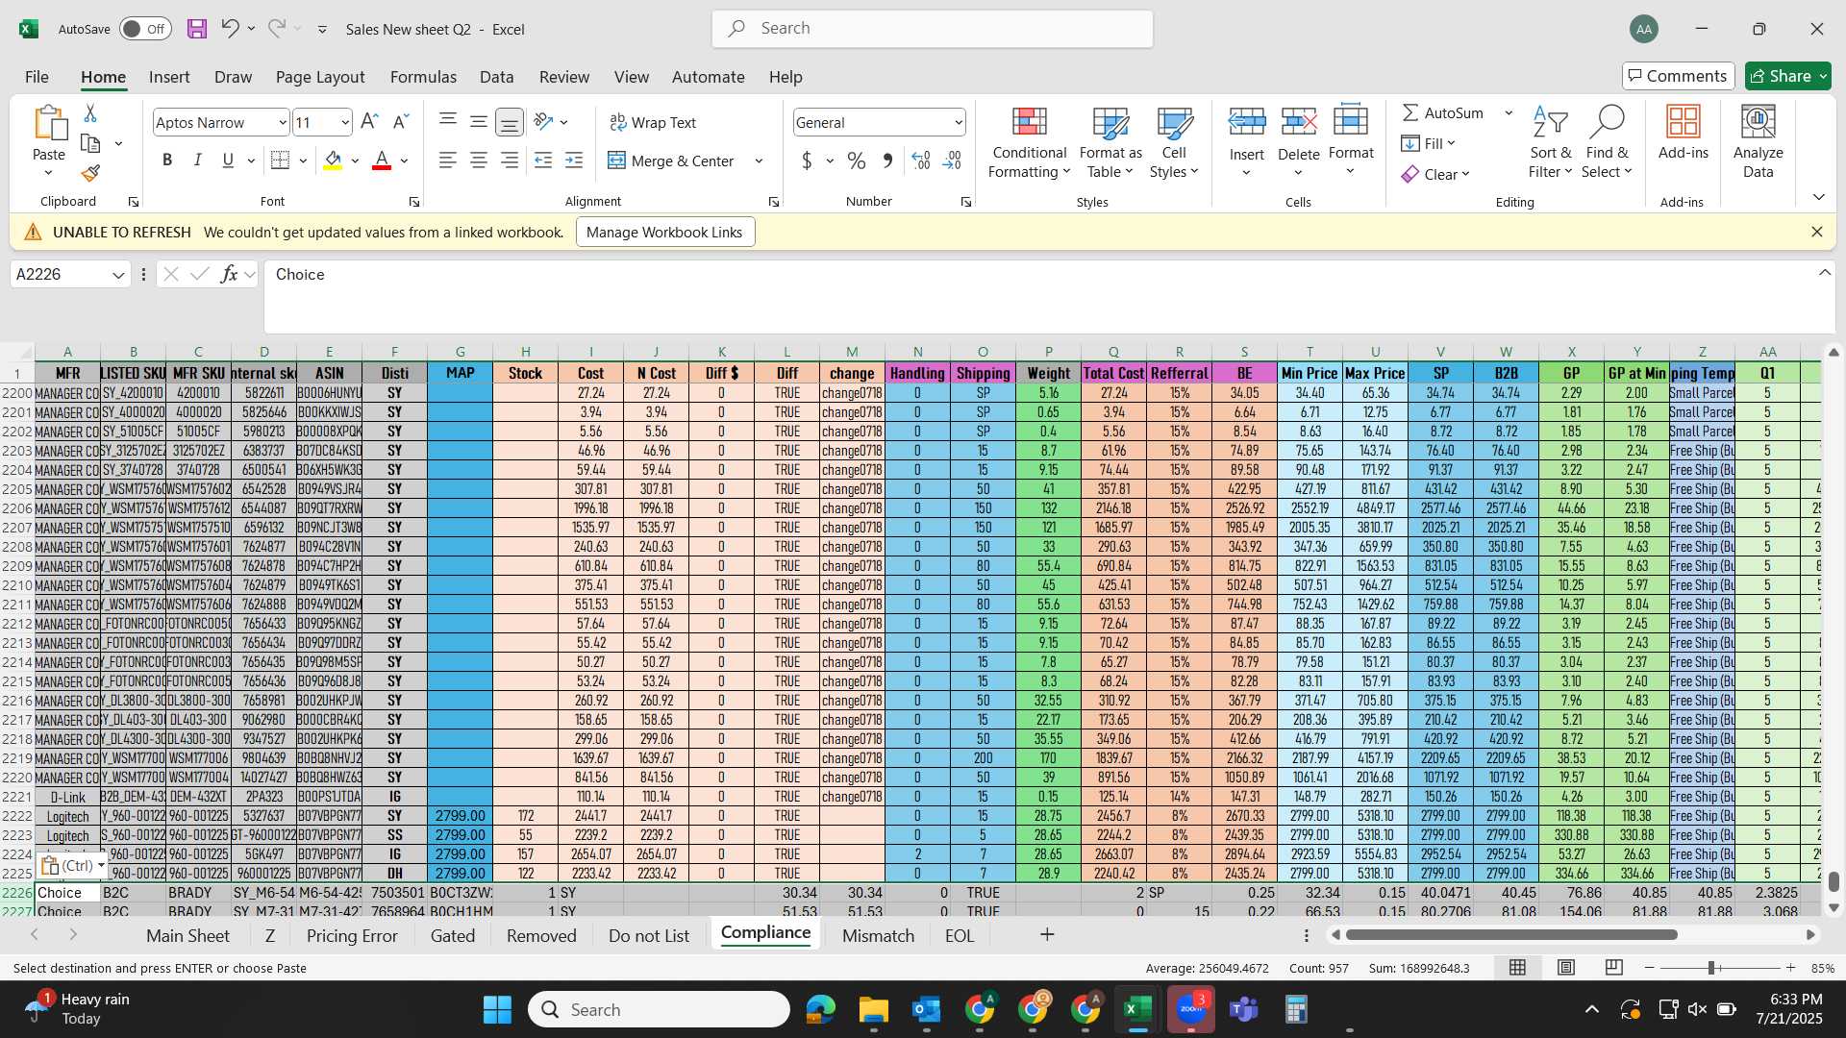
Task: Click the horizontal scrollbar thumb
Action: (1511, 934)
